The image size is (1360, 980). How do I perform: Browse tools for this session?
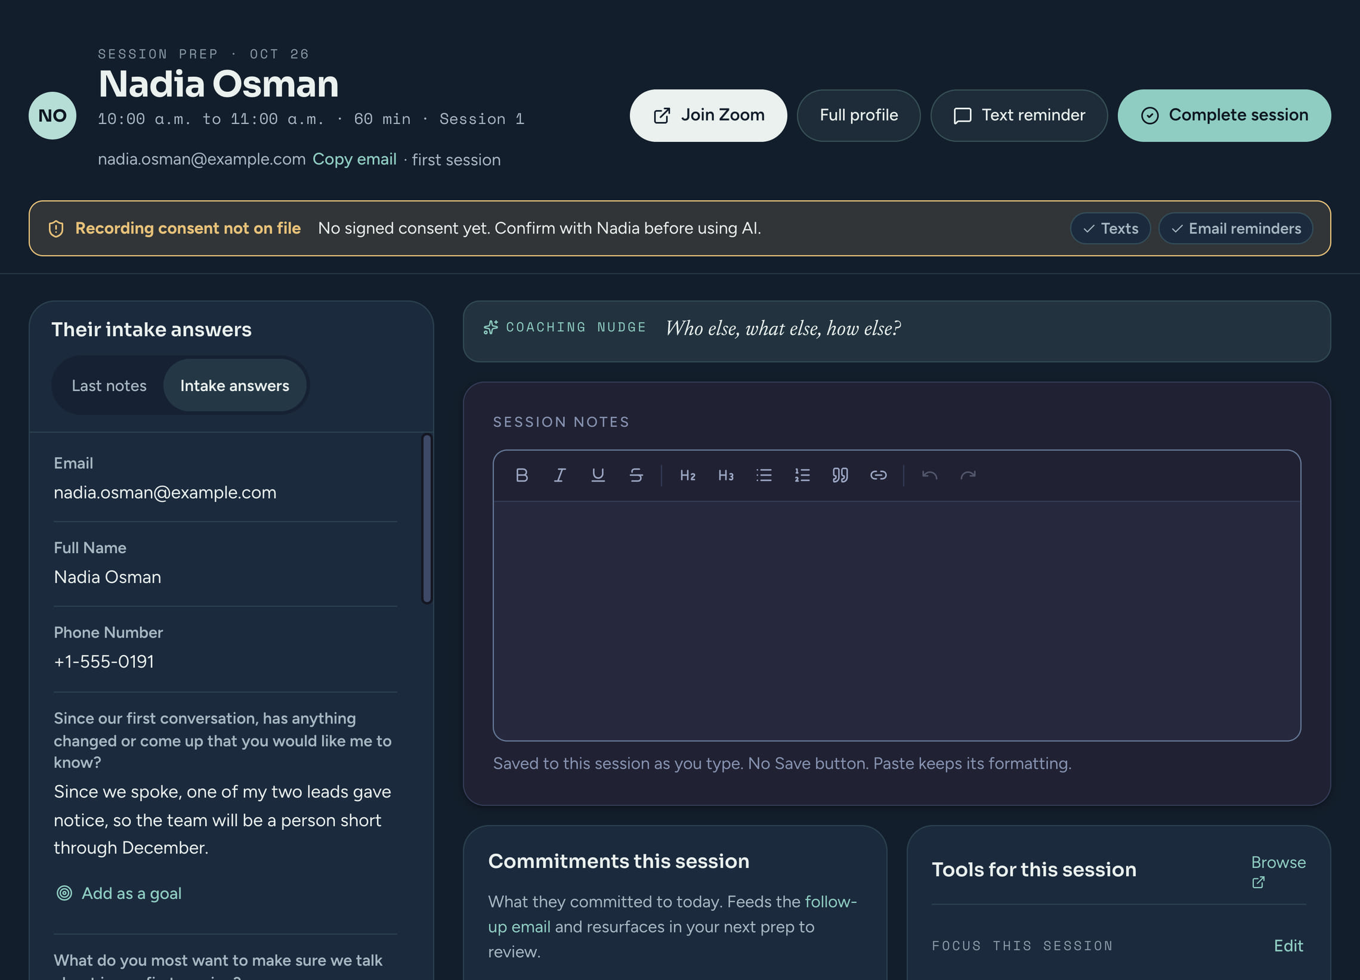pyautogui.click(x=1278, y=871)
